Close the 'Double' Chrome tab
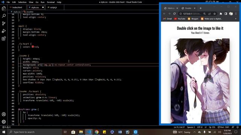Image resolution: width=241 pixels, height=135 pixels. click(195, 8)
